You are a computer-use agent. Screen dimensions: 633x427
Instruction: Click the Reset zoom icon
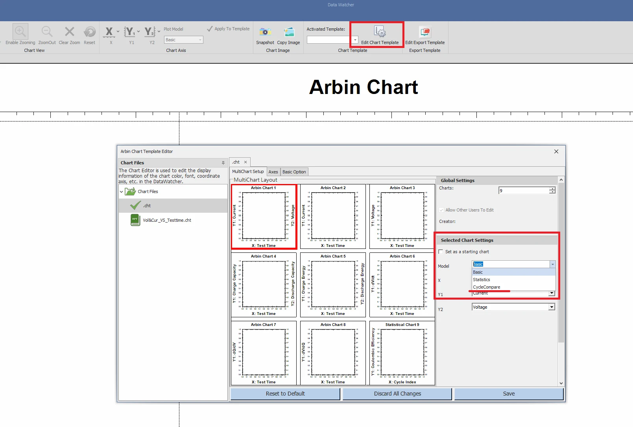[90, 31]
